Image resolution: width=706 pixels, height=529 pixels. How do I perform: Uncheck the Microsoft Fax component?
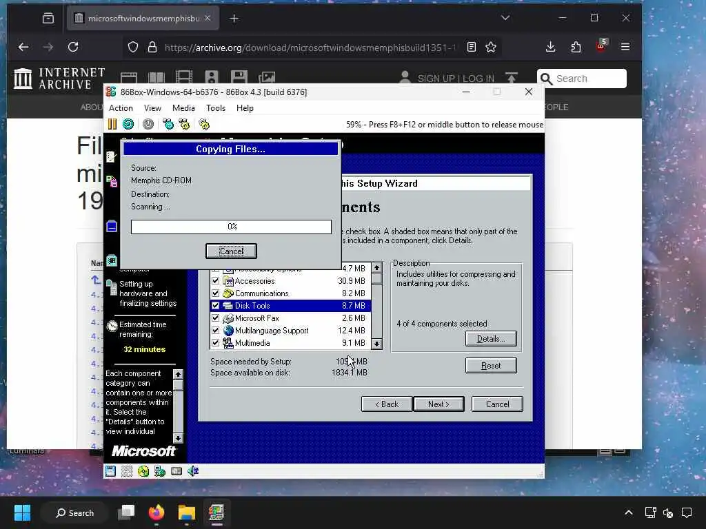[215, 318]
